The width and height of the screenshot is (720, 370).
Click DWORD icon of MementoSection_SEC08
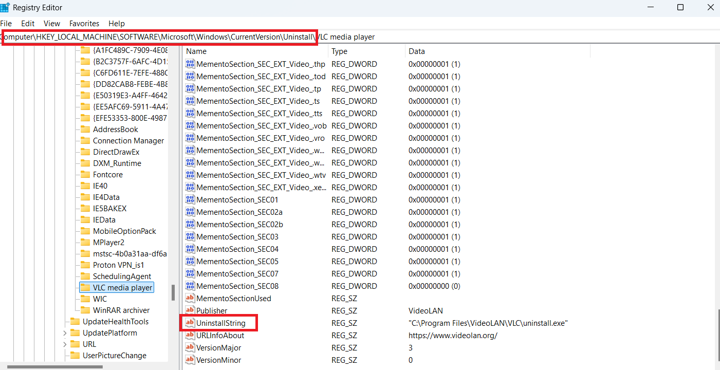pyautogui.click(x=190, y=286)
